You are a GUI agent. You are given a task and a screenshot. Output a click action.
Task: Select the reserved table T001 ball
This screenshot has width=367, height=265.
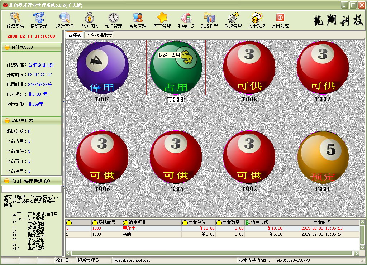(x=323, y=158)
